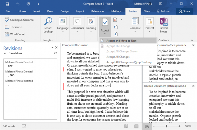The image size is (197, 130).
Task: Run Spelling & Grammar check
Action: (x=19, y=20)
